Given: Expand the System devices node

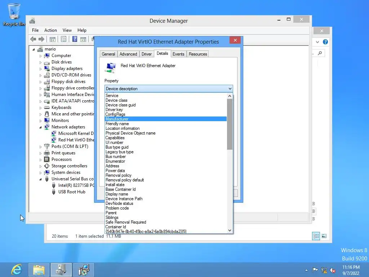Looking at the screenshot, I should 40,173.
